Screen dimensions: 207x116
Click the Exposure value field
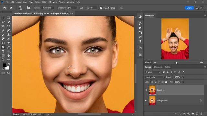tap(71, 8)
